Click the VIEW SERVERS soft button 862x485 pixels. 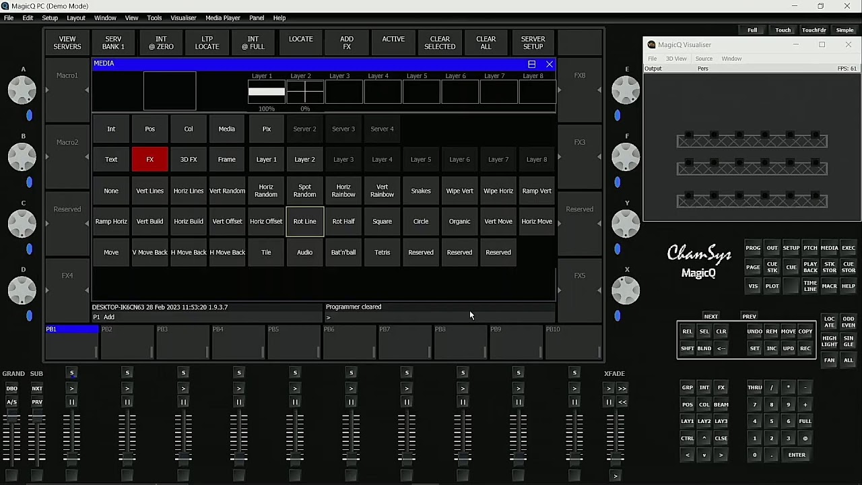(x=67, y=43)
